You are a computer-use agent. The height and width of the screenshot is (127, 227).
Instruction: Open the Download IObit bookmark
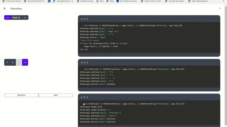point(35,1)
